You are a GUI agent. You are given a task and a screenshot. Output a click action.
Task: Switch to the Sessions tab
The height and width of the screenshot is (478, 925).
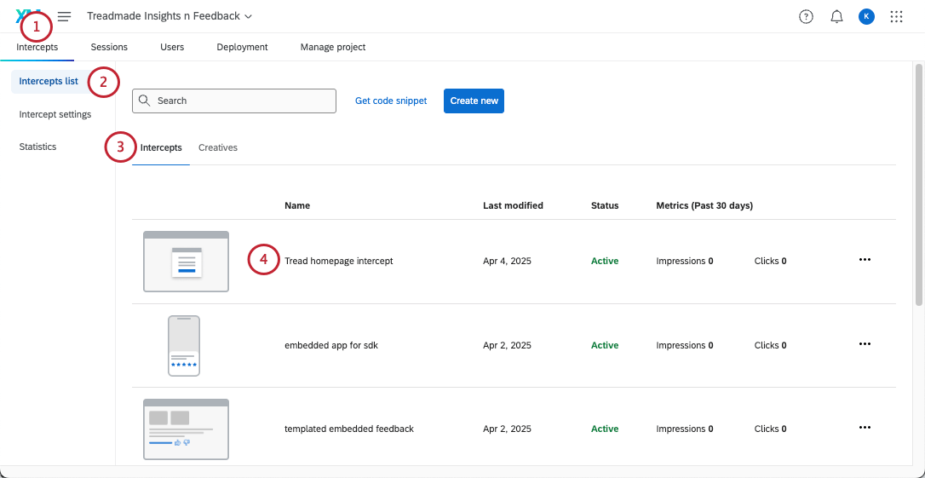(x=109, y=47)
